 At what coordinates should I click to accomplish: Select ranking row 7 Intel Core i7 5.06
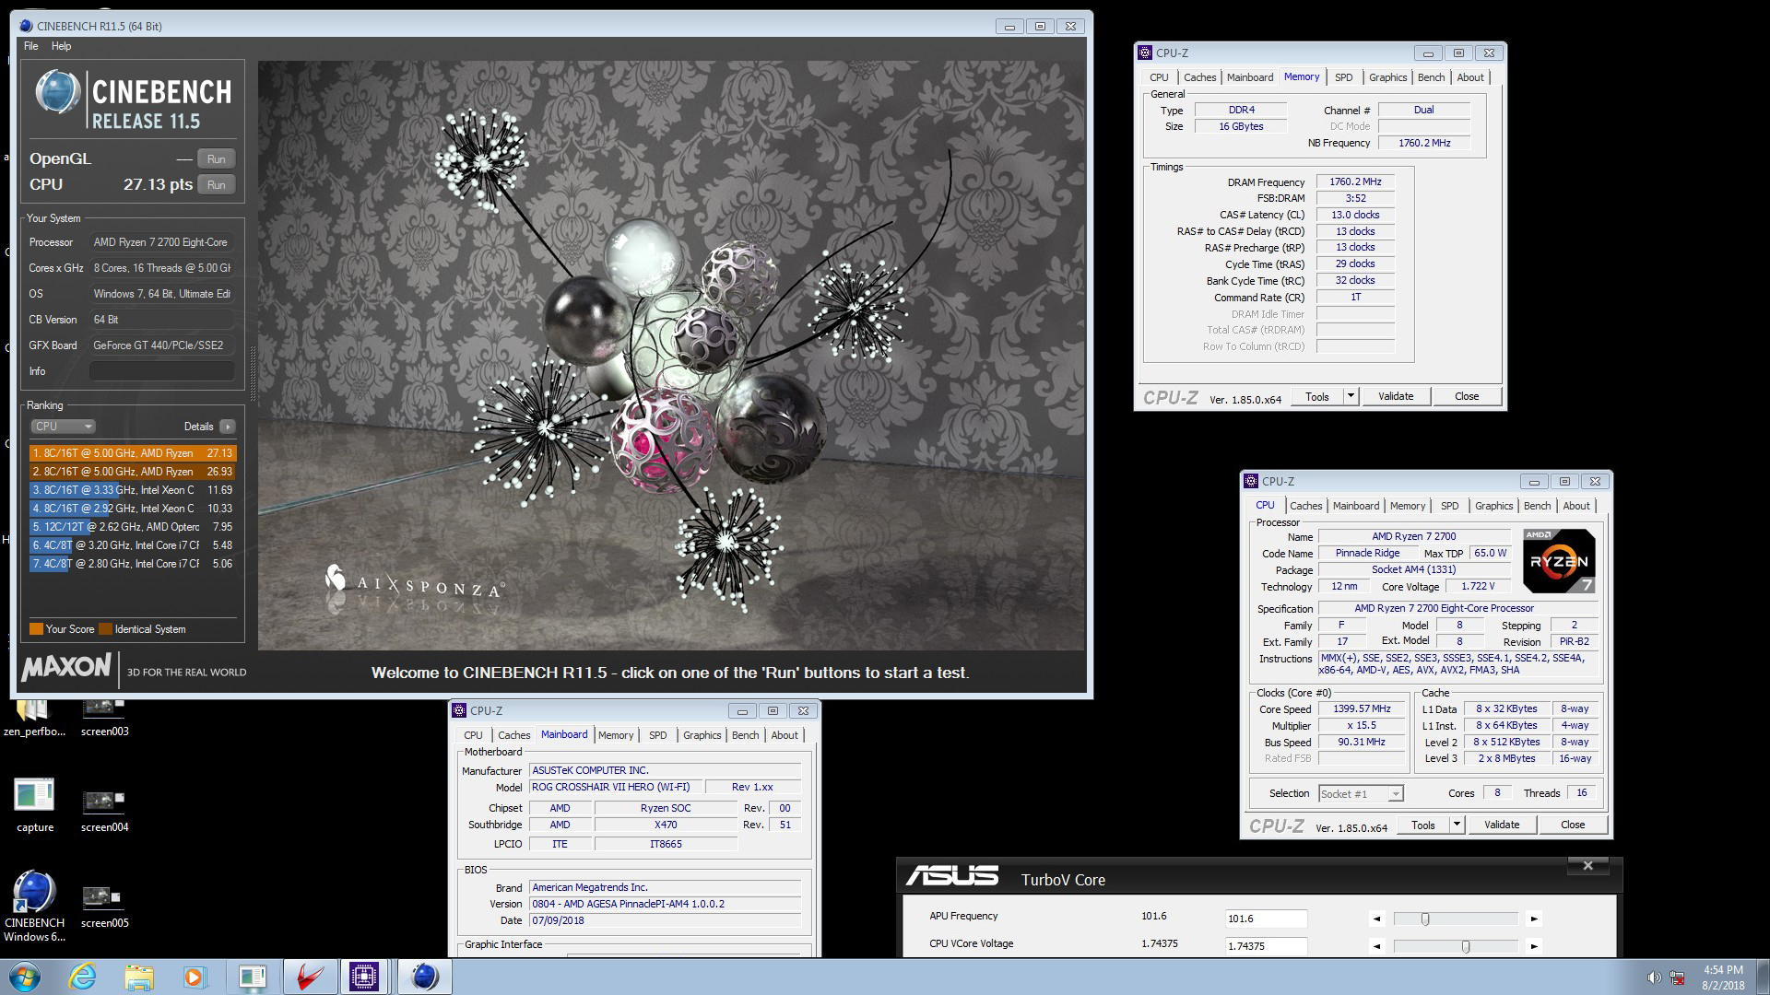tap(133, 564)
